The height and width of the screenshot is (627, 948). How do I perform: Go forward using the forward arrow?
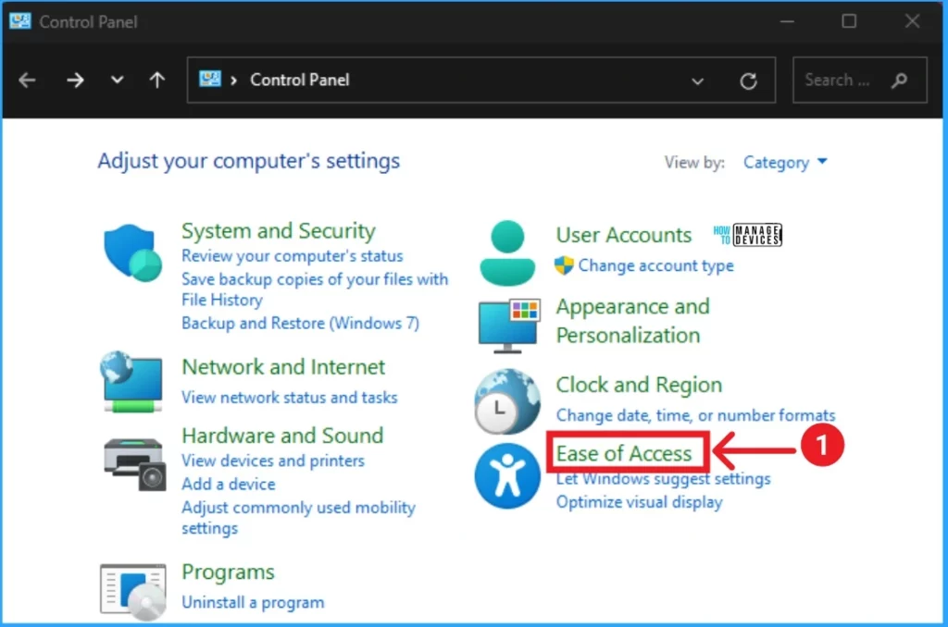tap(75, 80)
